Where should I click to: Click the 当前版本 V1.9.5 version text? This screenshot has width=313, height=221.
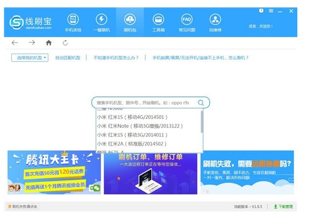coord(248,207)
